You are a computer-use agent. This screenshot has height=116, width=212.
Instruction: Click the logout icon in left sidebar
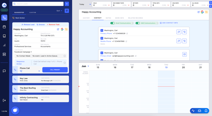4,100
